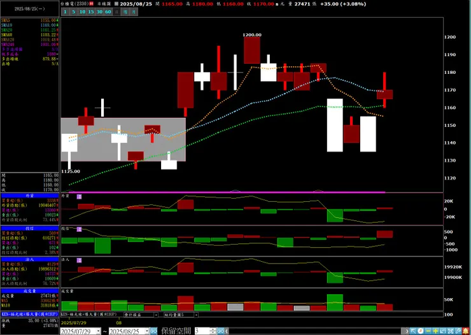Switch to the 30-minute timeframe
This screenshot has width=471, height=335.
[x=99, y=12]
